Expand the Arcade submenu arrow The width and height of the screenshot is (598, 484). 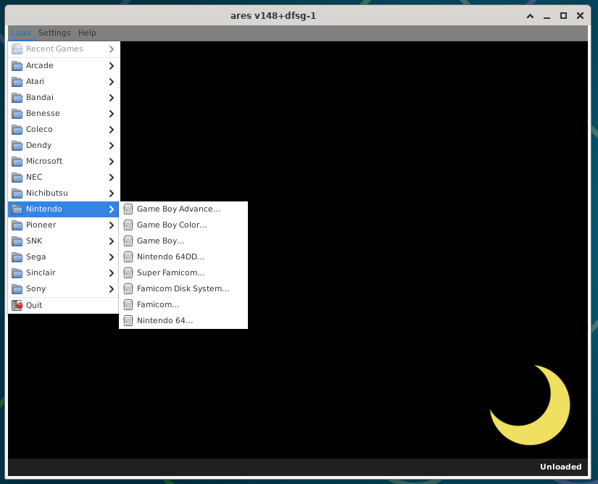point(112,66)
